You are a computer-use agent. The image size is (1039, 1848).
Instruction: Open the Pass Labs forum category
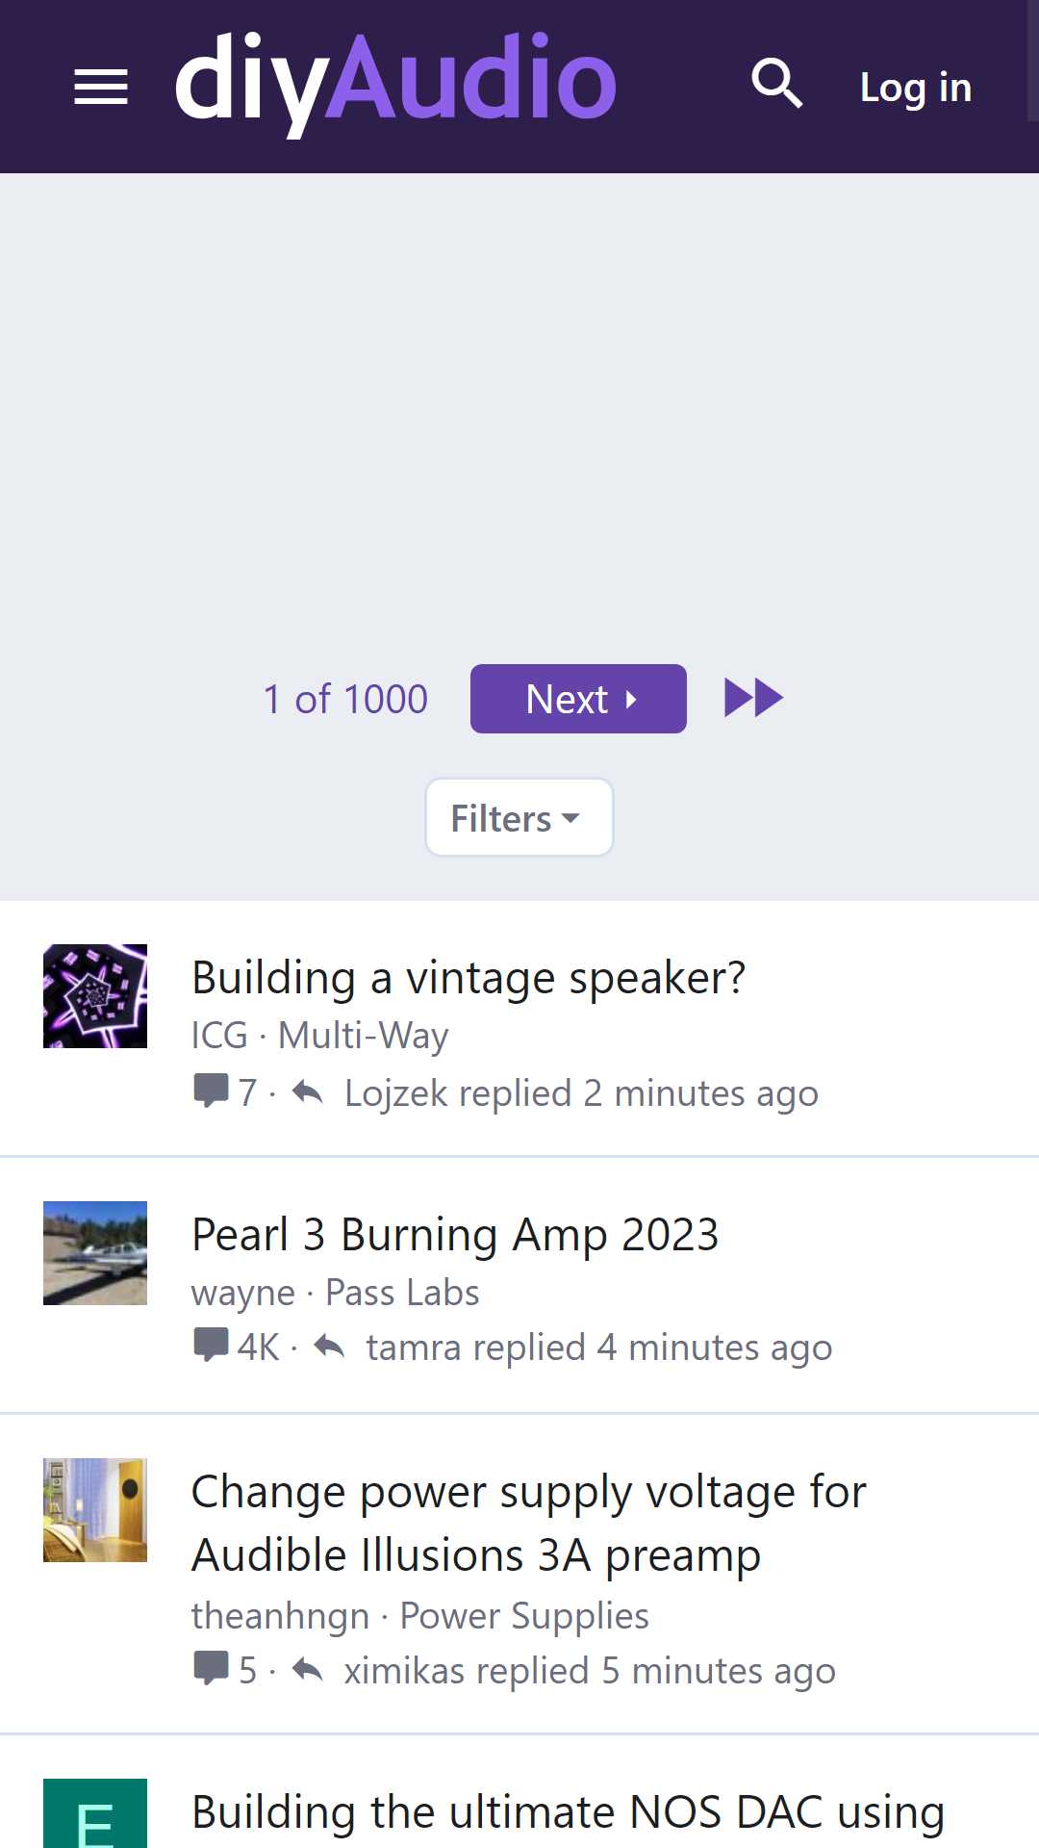(x=402, y=1293)
